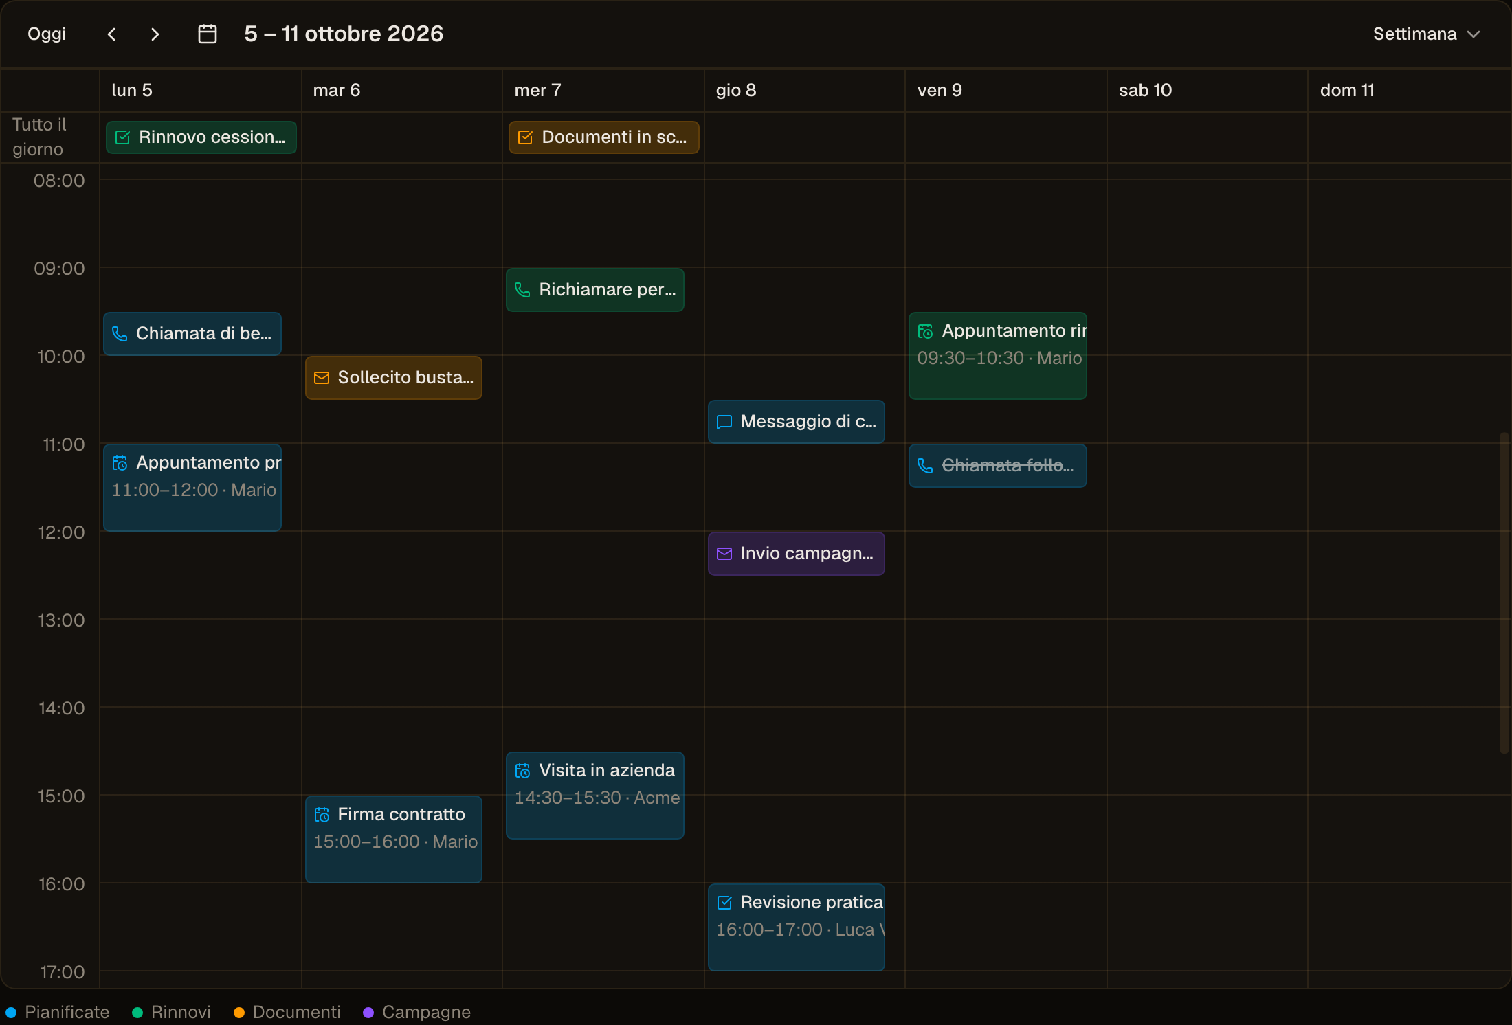Image resolution: width=1512 pixels, height=1025 pixels.
Task: Click the Tutto il giorno row label
Action: coord(39,137)
